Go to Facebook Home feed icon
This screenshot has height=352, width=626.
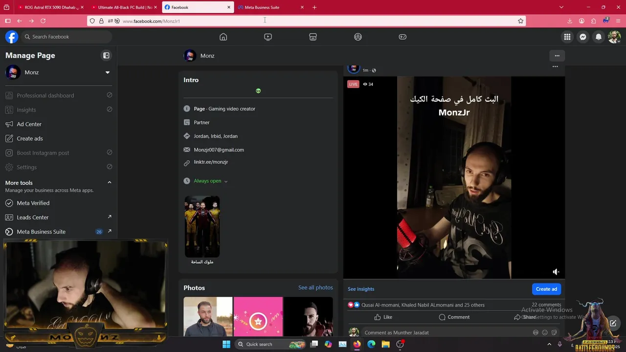point(223,37)
